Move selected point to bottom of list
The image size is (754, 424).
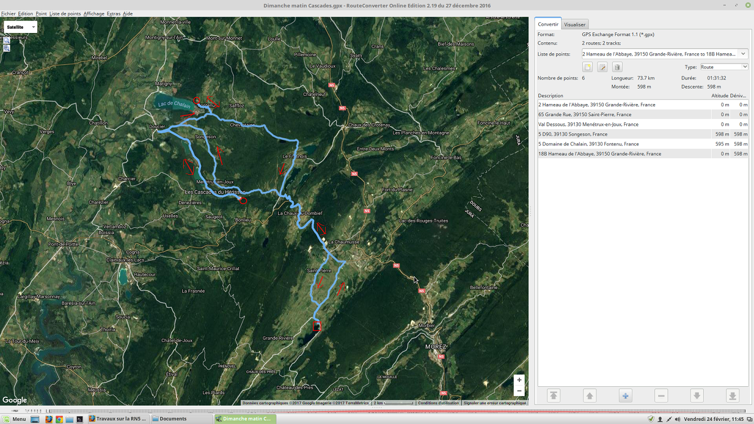pyautogui.click(x=733, y=396)
